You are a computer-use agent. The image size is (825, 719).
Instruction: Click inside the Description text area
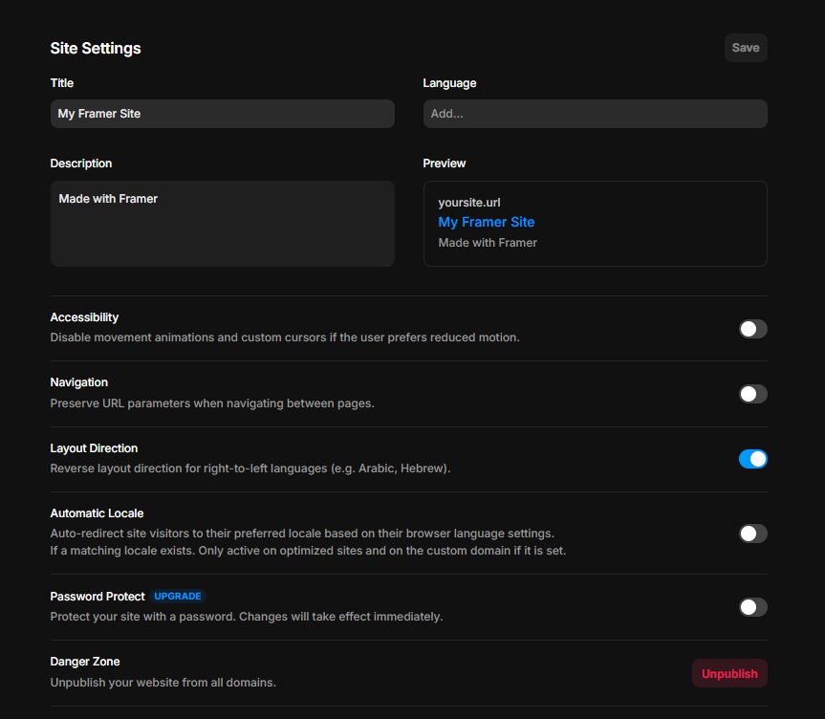[x=223, y=224]
